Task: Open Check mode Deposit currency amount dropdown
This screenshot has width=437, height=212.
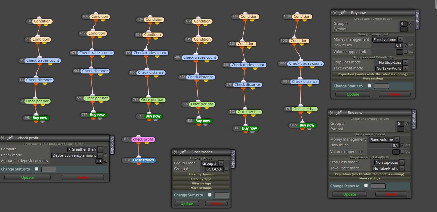Action: (77, 155)
